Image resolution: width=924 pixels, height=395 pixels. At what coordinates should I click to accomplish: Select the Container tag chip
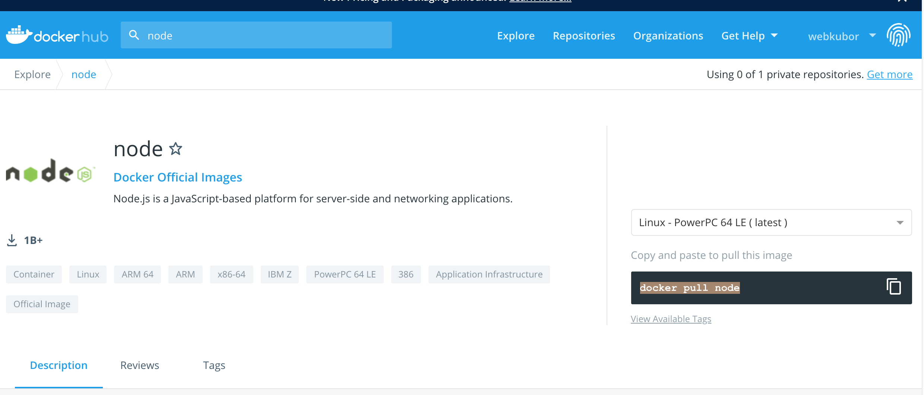(x=34, y=274)
